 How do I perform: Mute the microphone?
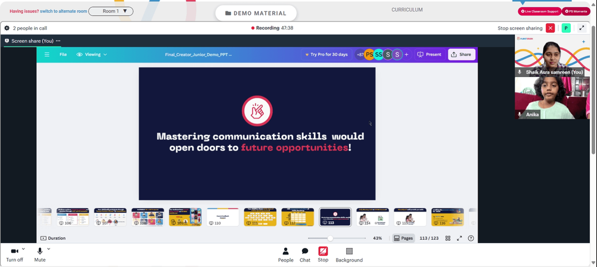[39, 254]
